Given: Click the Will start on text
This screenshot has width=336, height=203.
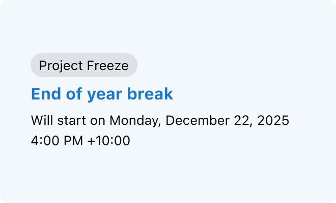Looking at the screenshot, I should [x=68, y=121].
